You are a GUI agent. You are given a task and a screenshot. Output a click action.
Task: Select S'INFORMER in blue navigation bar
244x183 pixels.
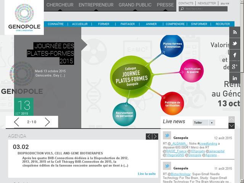click(199, 24)
